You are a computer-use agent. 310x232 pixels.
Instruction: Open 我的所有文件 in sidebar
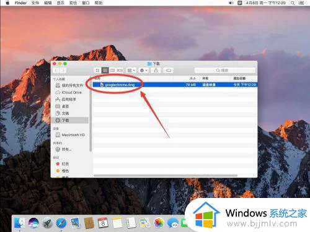click(x=69, y=85)
